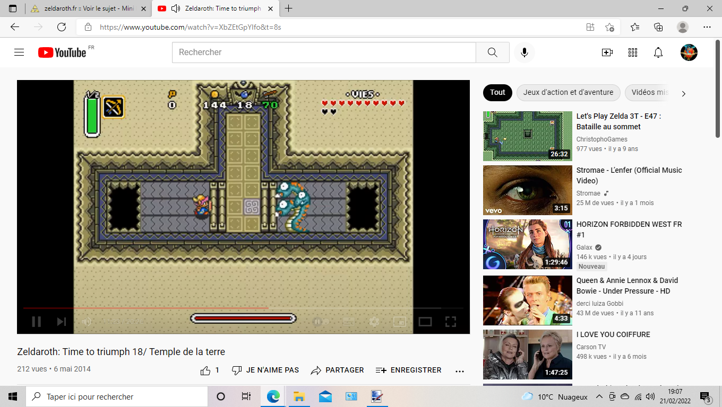The height and width of the screenshot is (407, 722).
Task: Click JE N'AIME PAS dislike button
Action: [x=266, y=370]
